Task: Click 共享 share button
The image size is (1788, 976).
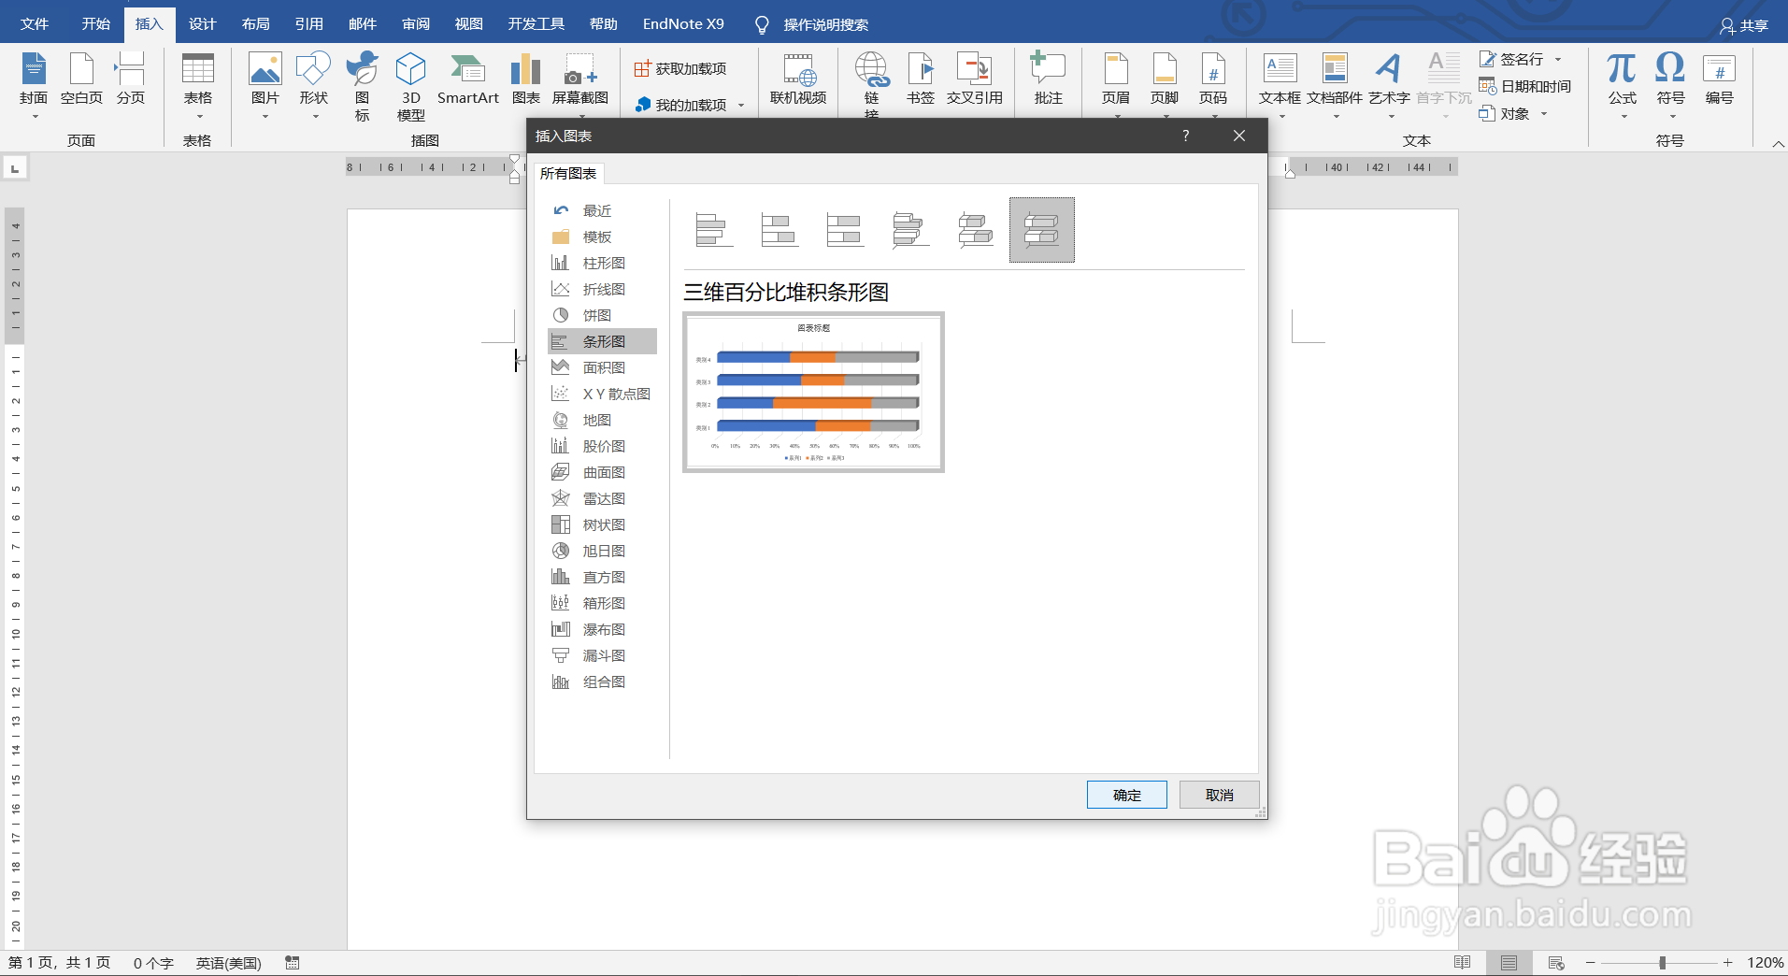Action: coord(1743,25)
